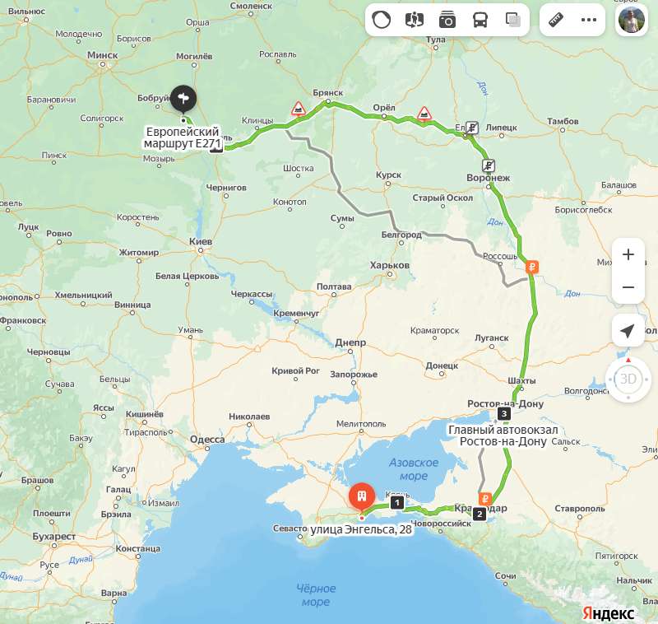Open street panoramas layer icon
The height and width of the screenshot is (624, 658).
415,20
